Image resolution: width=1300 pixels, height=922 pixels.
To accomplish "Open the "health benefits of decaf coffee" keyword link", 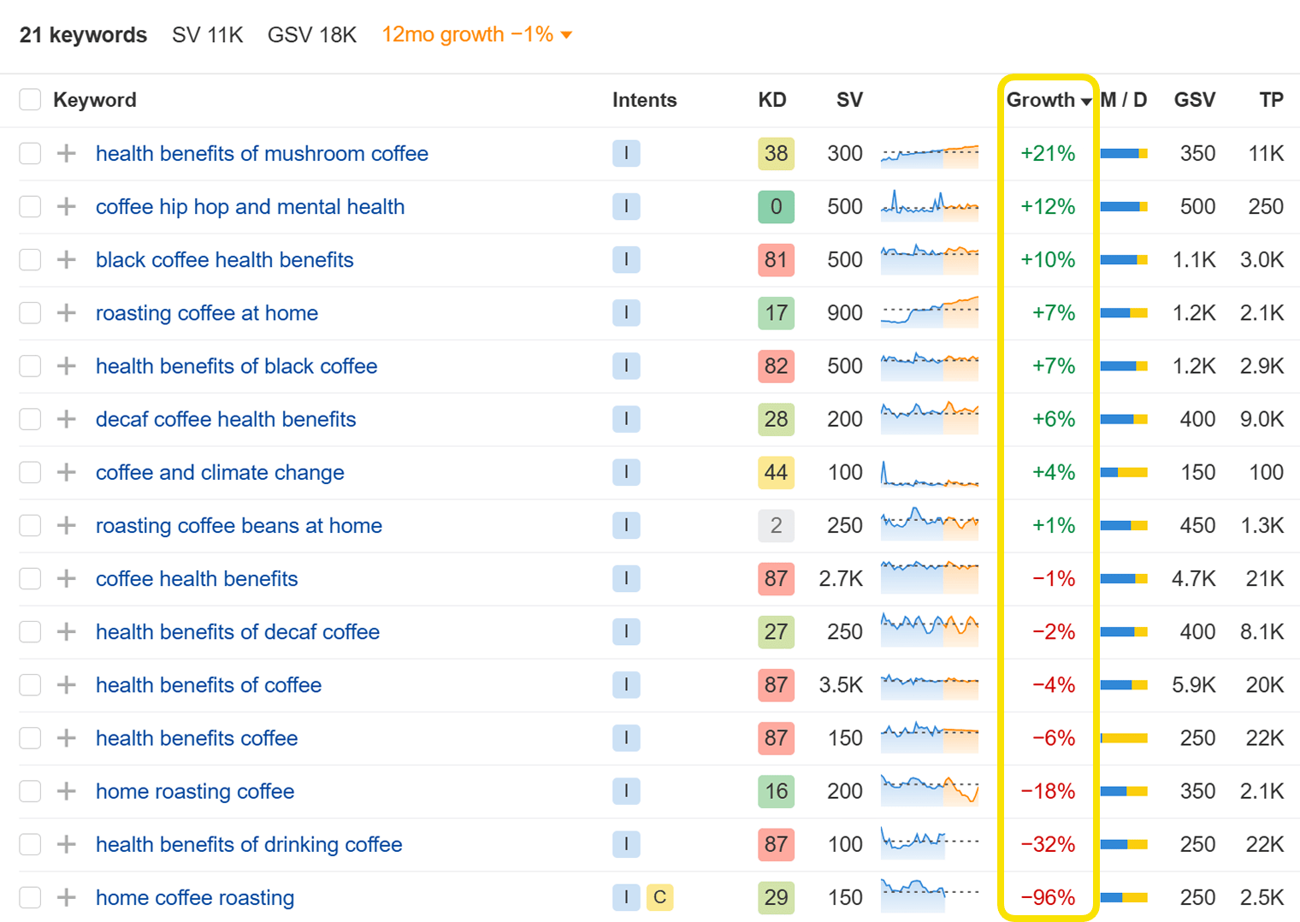I will [x=238, y=632].
